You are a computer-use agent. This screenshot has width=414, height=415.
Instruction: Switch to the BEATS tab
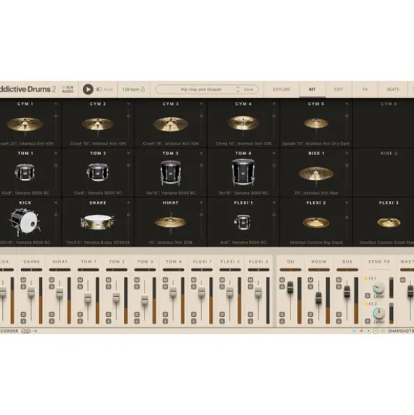click(x=393, y=89)
